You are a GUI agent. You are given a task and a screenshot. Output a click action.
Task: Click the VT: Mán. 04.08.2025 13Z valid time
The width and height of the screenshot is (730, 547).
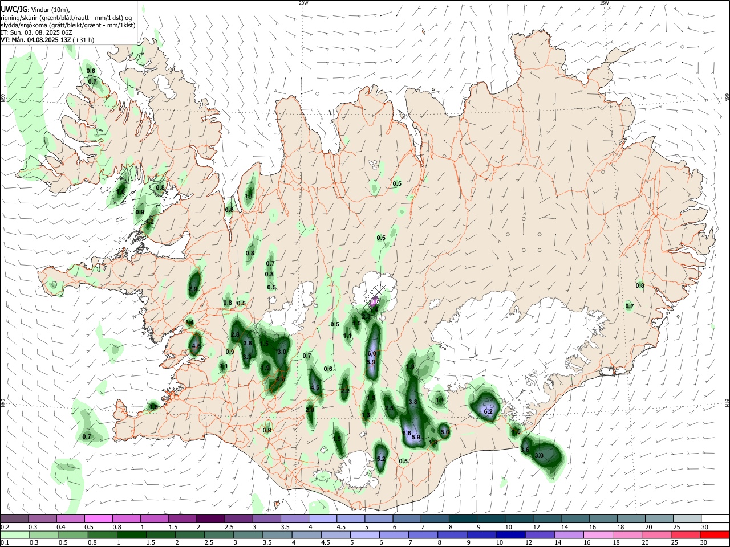(x=36, y=40)
